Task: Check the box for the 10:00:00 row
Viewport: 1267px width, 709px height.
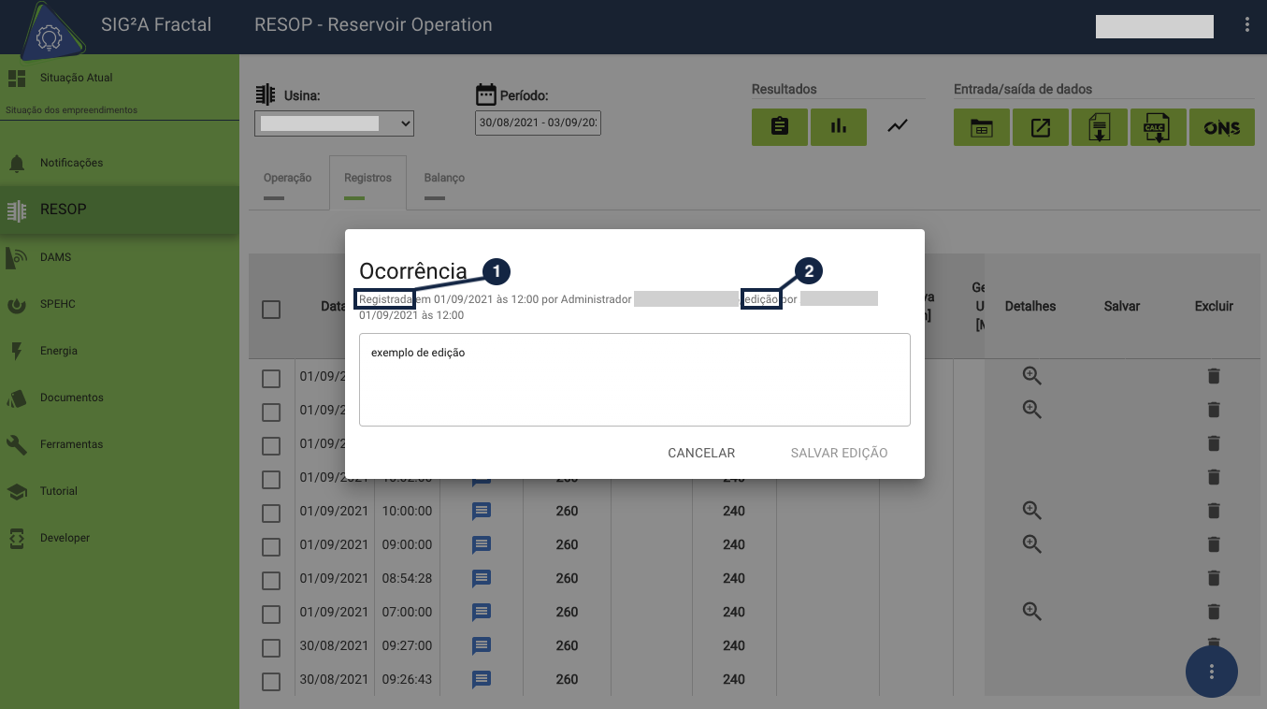Action: [271, 513]
